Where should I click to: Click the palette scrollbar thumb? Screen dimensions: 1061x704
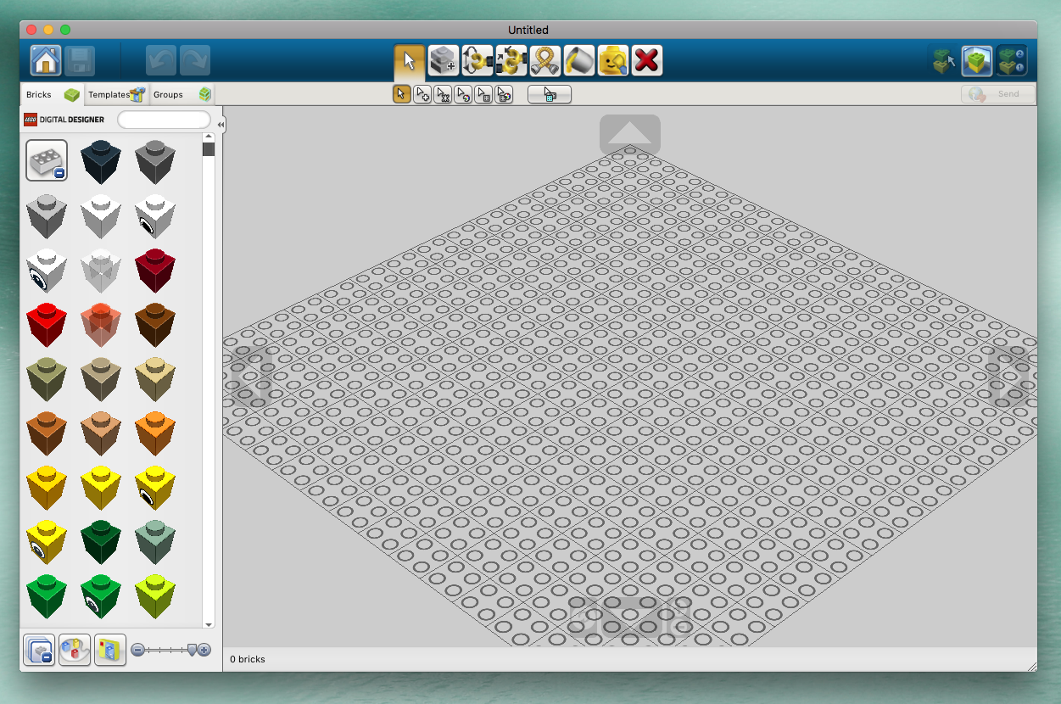click(x=209, y=149)
